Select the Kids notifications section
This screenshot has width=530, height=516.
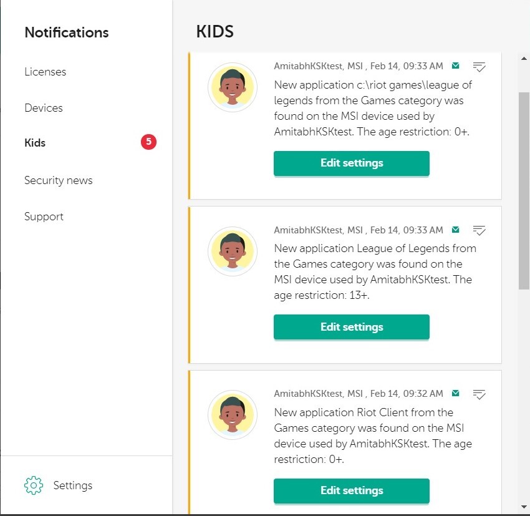pos(35,143)
